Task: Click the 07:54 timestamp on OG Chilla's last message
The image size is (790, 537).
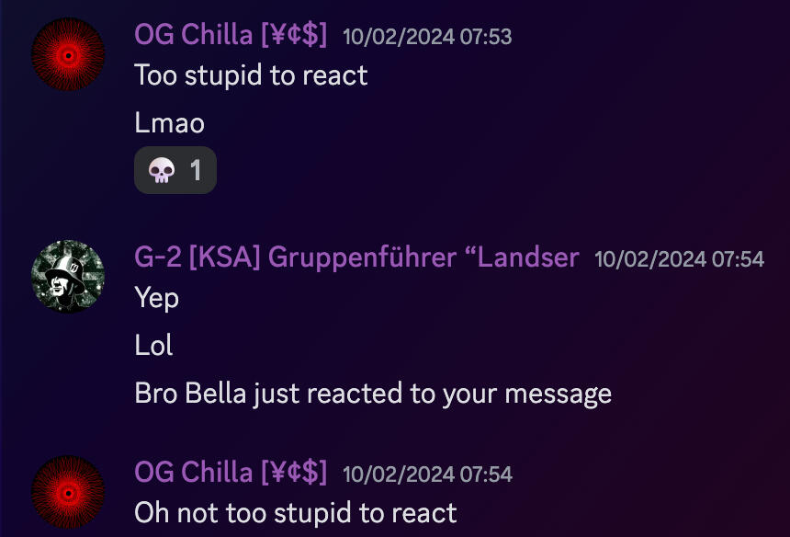Action: [427, 474]
